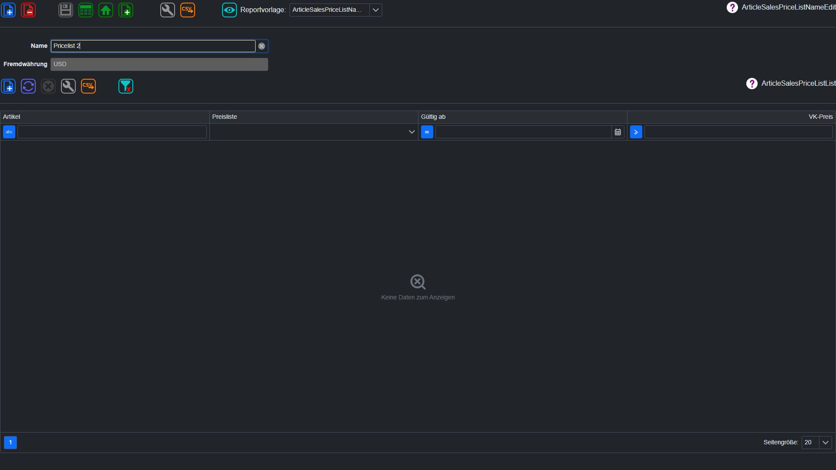Change the VK-Preis greater-than filter operator
Image resolution: width=836 pixels, height=470 pixels.
[x=636, y=132]
